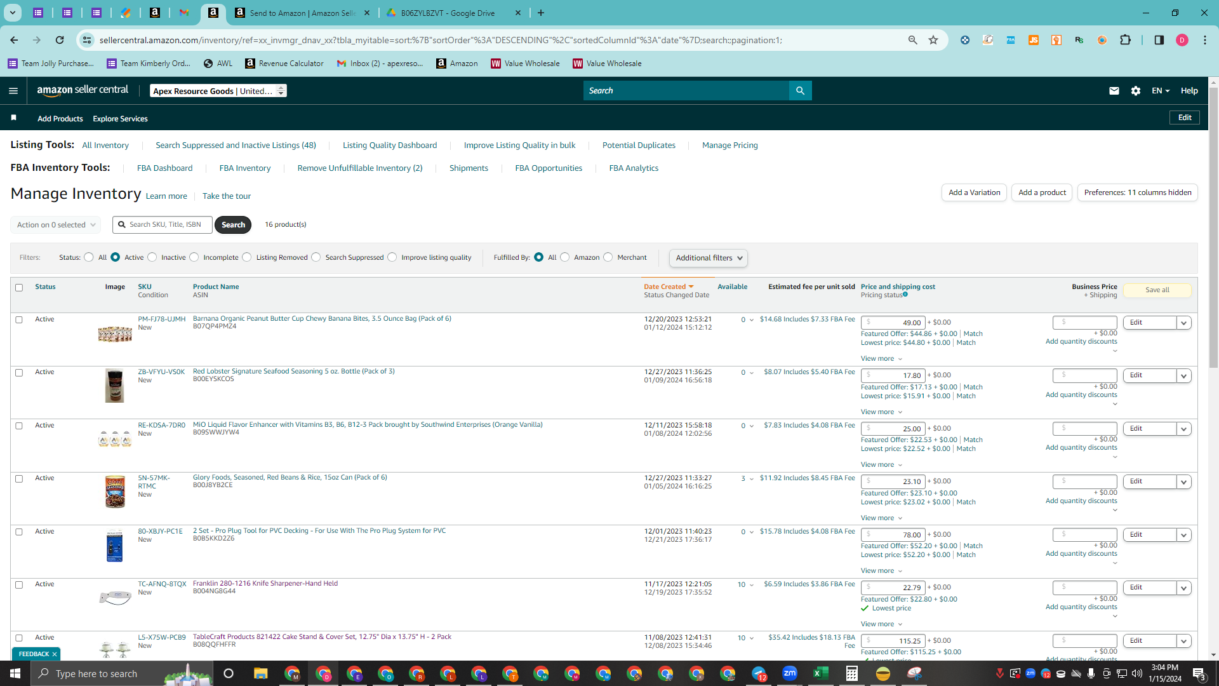
Task: Open the Shipments tab
Action: [x=469, y=168]
